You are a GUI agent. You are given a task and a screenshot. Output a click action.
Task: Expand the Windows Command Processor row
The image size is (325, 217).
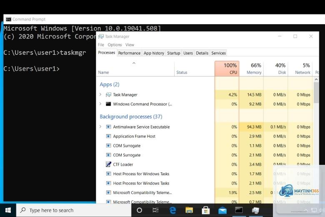tap(100, 104)
